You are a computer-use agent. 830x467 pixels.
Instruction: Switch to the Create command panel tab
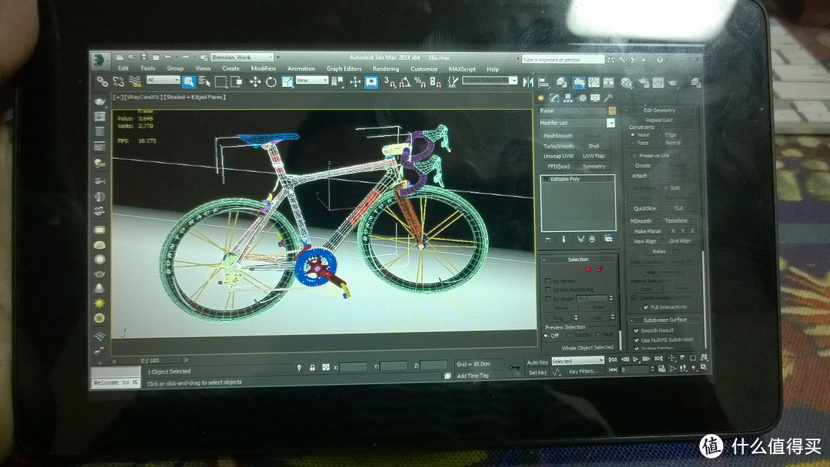[x=541, y=98]
